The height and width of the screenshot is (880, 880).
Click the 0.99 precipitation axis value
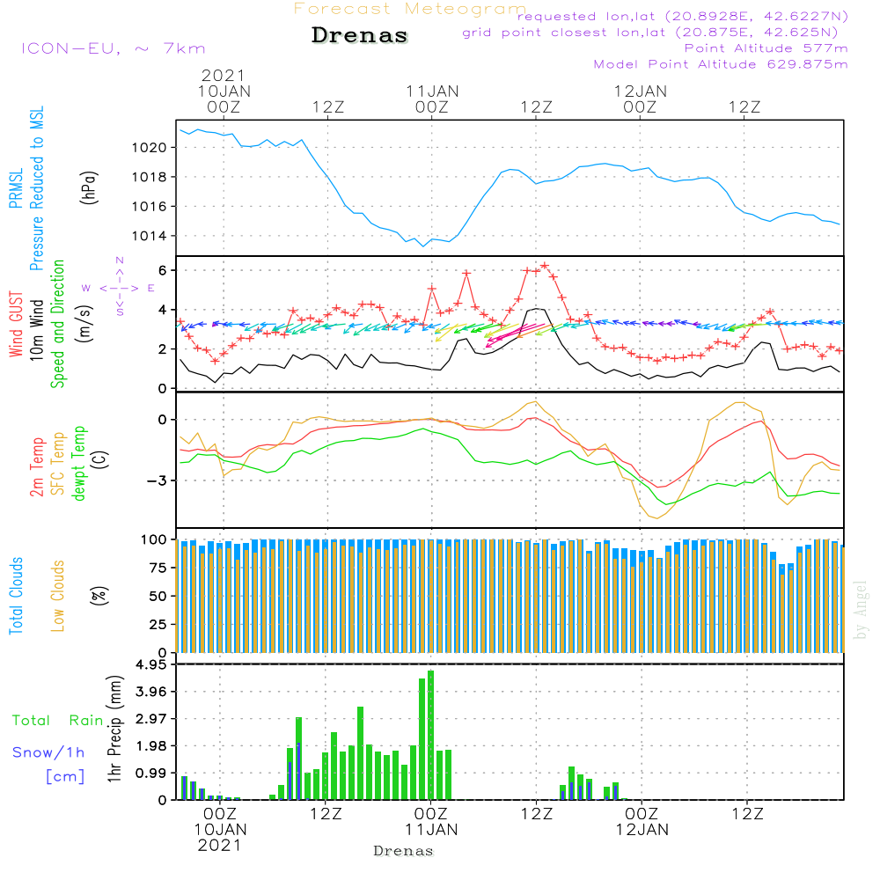point(151,774)
